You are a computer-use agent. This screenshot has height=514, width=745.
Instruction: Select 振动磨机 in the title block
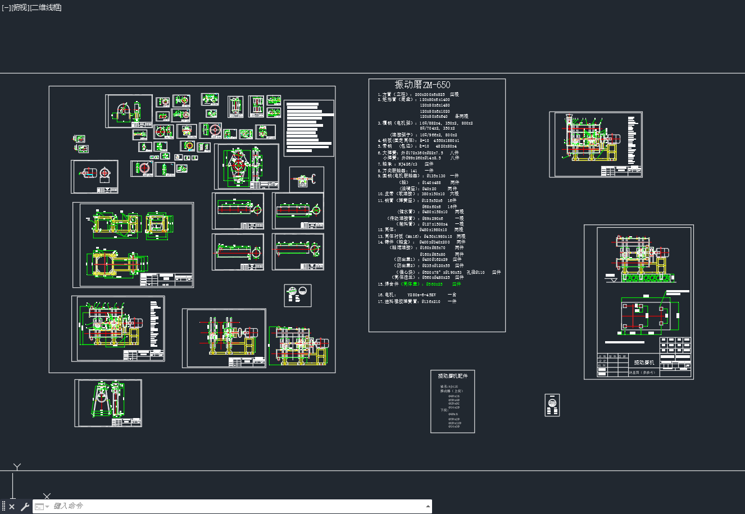point(644,363)
